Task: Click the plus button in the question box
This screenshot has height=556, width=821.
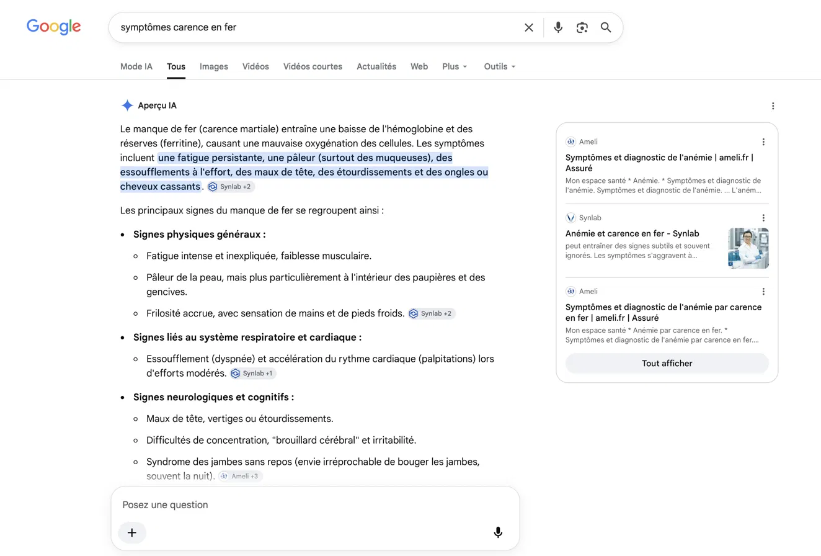Action: 132,532
